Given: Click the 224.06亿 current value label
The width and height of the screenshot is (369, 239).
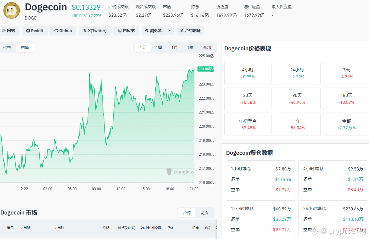Looking at the screenshot, I should (205, 69).
